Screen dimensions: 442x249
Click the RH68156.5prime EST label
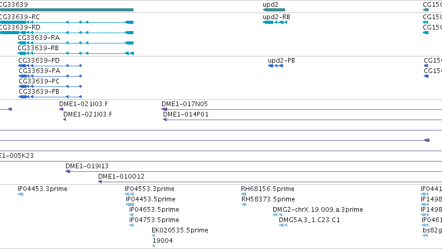tap(267, 189)
